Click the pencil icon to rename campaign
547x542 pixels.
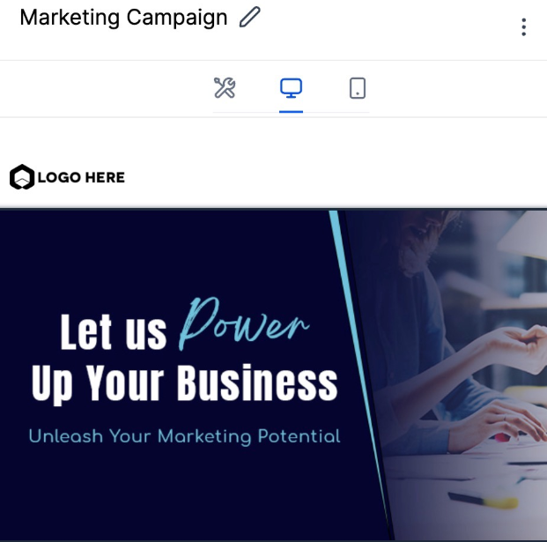[x=250, y=17]
